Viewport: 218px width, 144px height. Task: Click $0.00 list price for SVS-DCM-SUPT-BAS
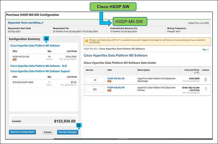point(74,82)
